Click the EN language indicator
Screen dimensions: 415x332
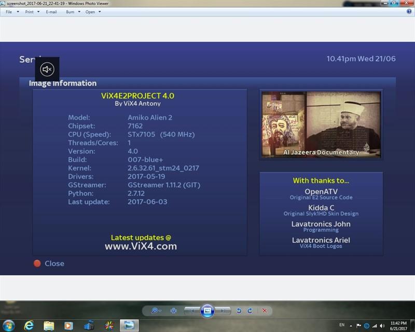click(342, 325)
